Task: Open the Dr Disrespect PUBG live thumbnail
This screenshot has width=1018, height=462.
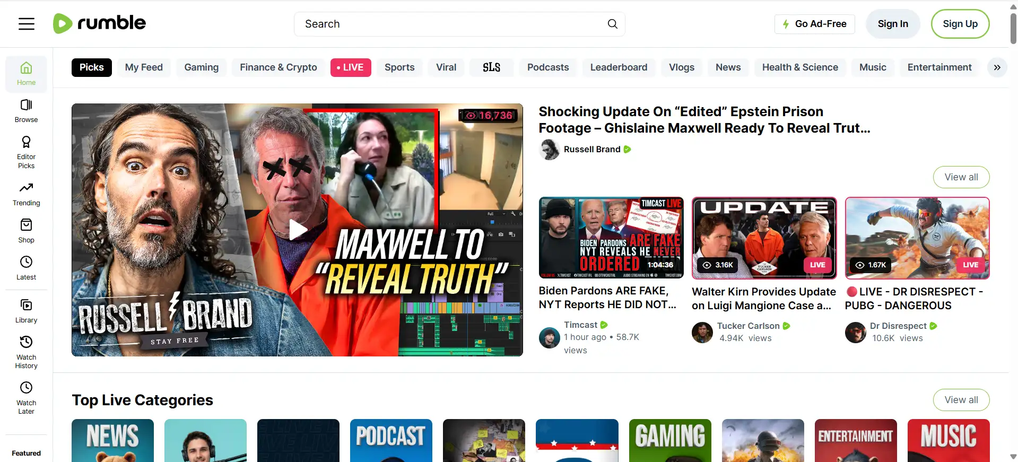Action: coord(917,238)
